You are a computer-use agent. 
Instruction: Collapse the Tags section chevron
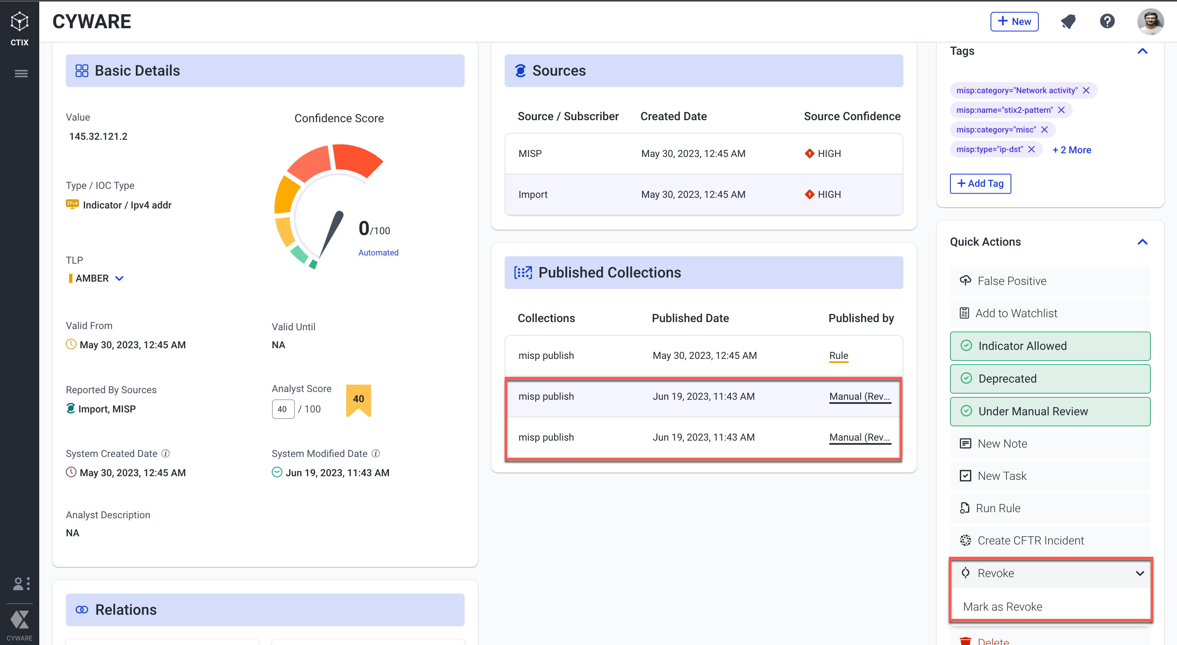coord(1142,51)
